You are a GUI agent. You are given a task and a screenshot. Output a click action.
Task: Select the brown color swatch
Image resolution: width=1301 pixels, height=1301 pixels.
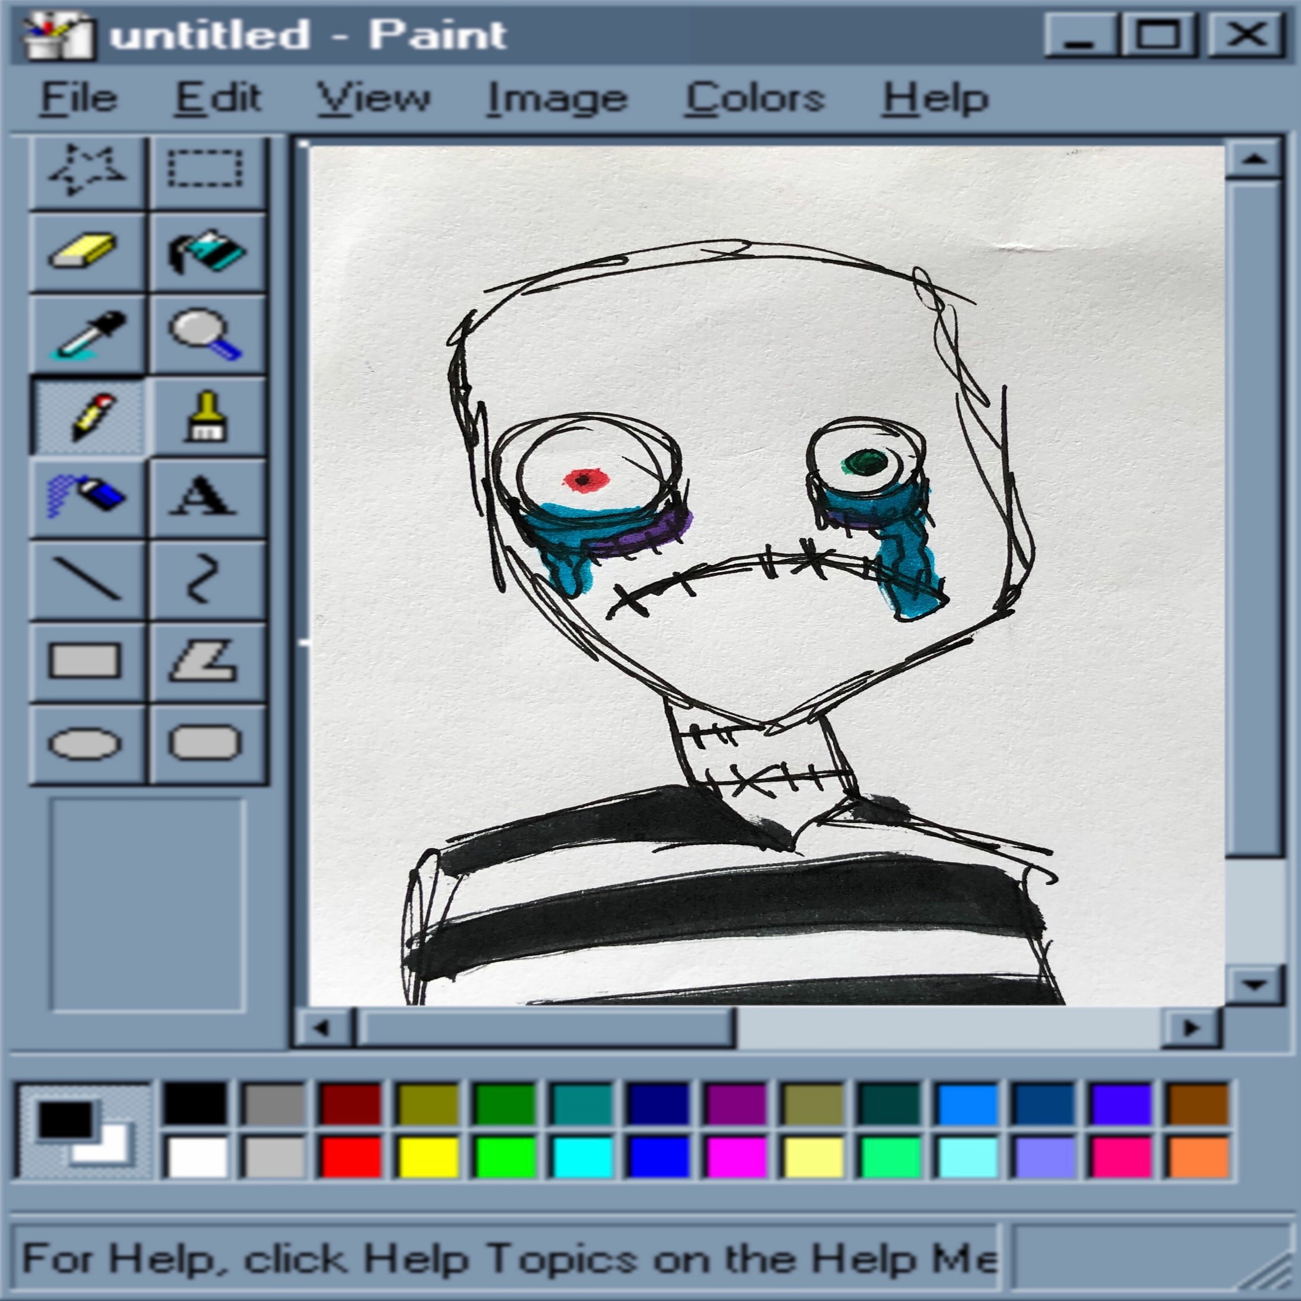pos(1199,1103)
